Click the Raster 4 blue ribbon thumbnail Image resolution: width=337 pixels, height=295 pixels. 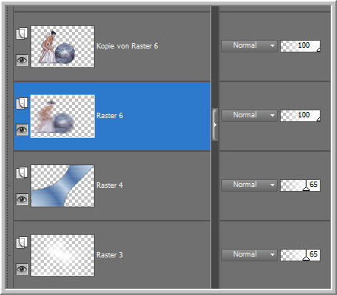point(63,185)
